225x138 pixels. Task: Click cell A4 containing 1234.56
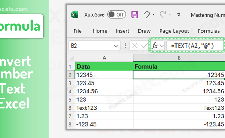104,91
